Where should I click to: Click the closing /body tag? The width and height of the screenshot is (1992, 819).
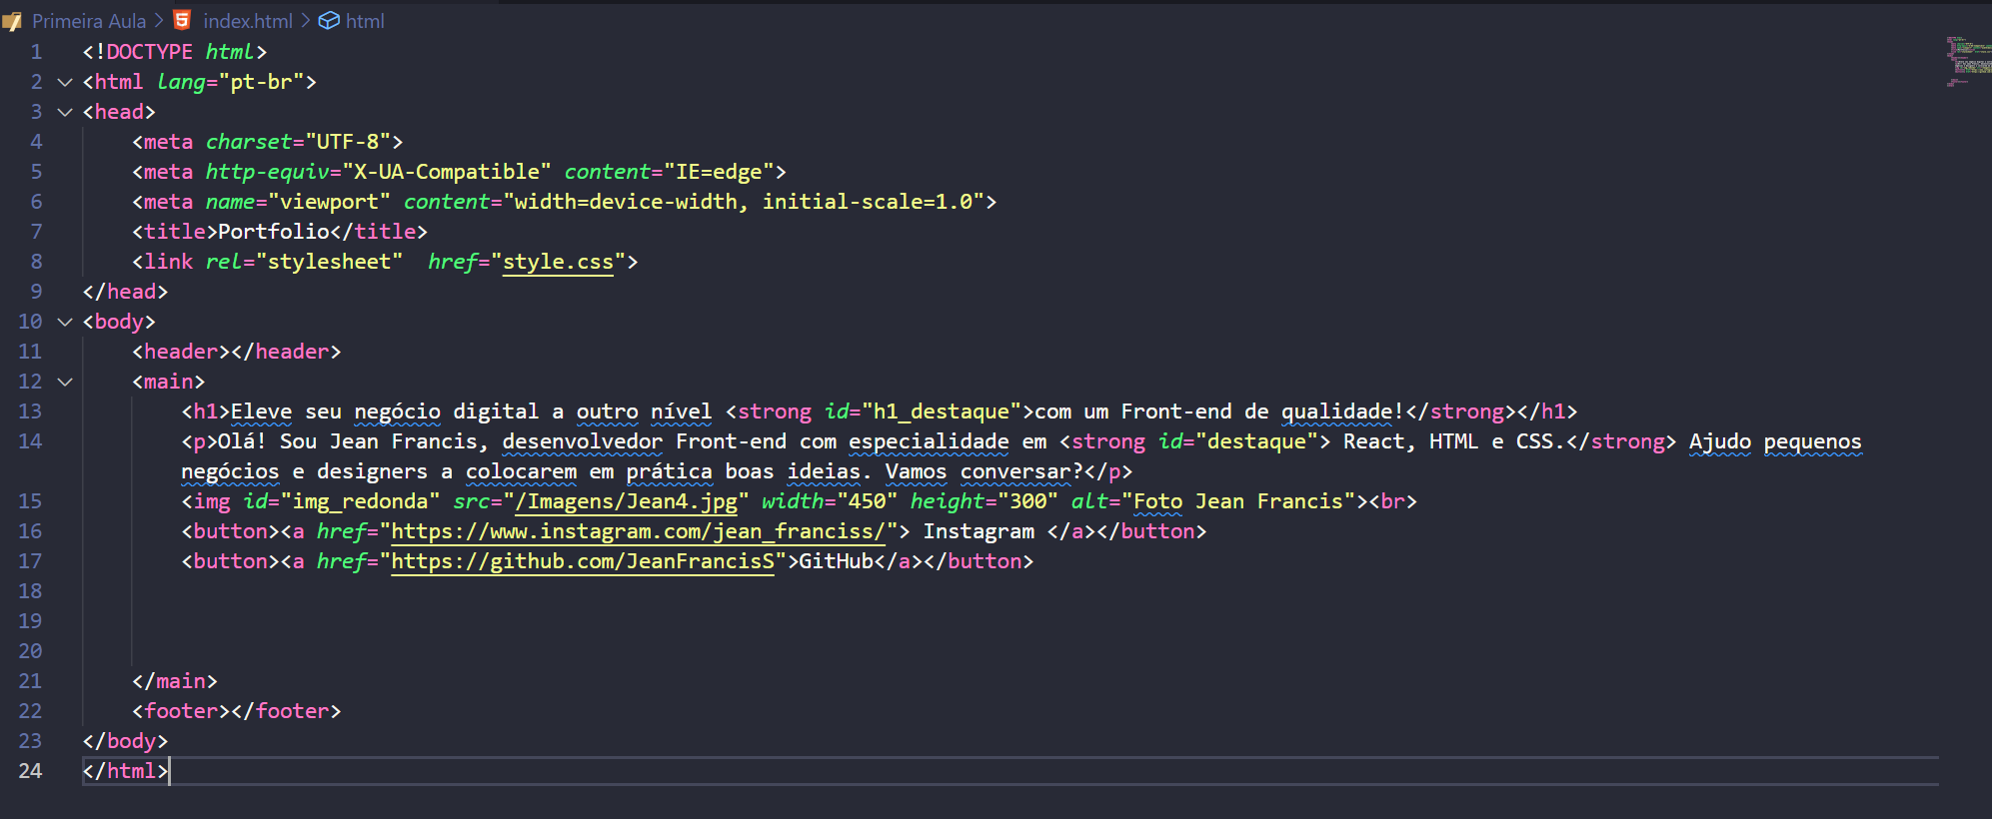pyautogui.click(x=125, y=741)
